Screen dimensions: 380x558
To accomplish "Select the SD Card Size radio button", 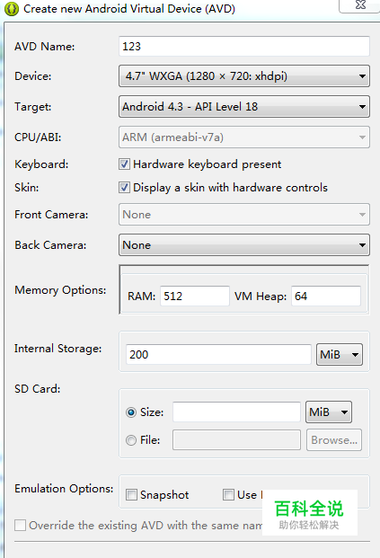I will pos(131,412).
